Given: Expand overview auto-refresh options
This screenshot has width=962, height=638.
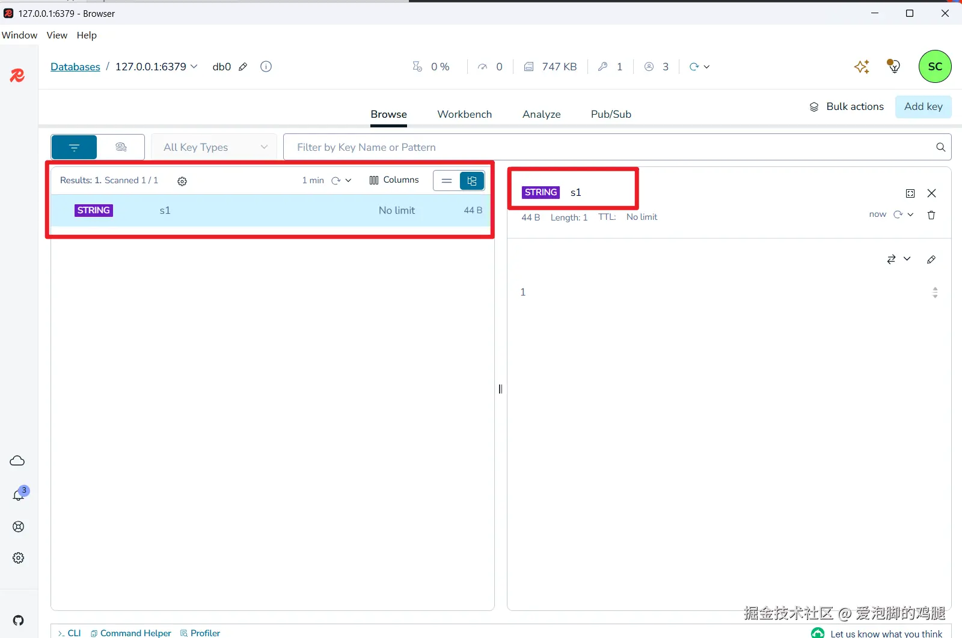Looking at the screenshot, I should [706, 67].
